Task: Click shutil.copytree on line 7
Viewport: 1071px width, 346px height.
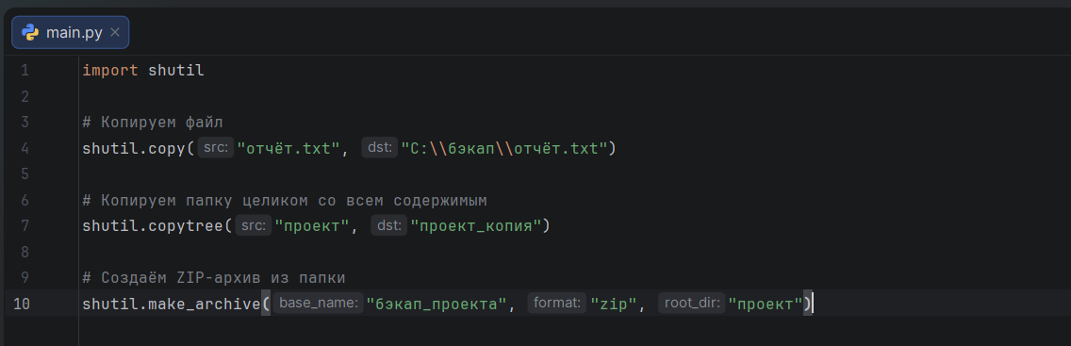Action: click(153, 226)
